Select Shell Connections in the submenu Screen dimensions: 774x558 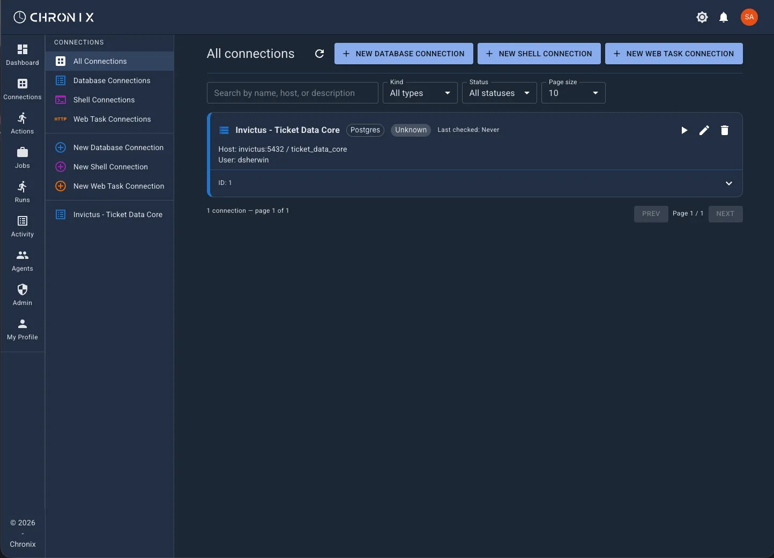pos(104,100)
